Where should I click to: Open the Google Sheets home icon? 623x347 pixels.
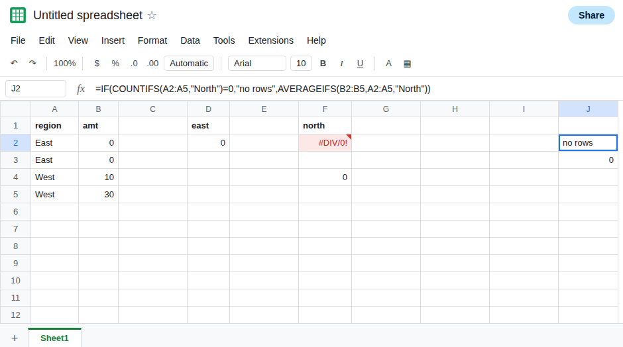(18, 15)
